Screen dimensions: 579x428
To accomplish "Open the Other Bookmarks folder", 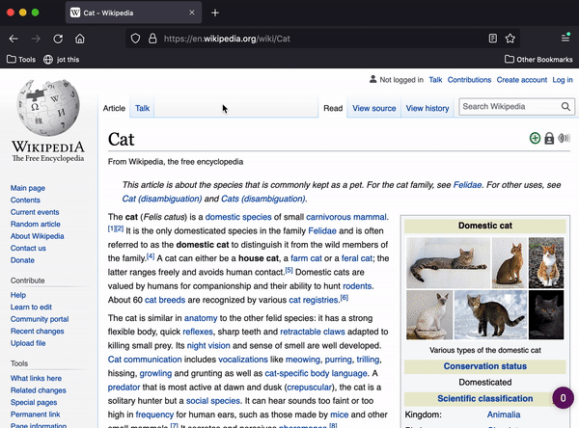I will click(x=538, y=60).
